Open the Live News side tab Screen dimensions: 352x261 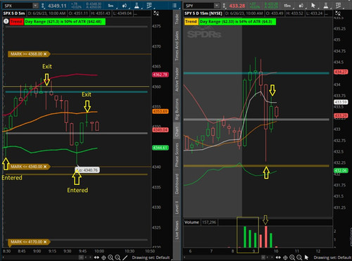click(x=177, y=230)
